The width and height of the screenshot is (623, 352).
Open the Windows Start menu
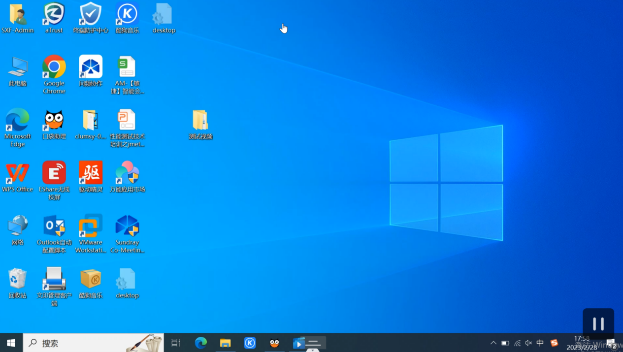[x=11, y=343]
